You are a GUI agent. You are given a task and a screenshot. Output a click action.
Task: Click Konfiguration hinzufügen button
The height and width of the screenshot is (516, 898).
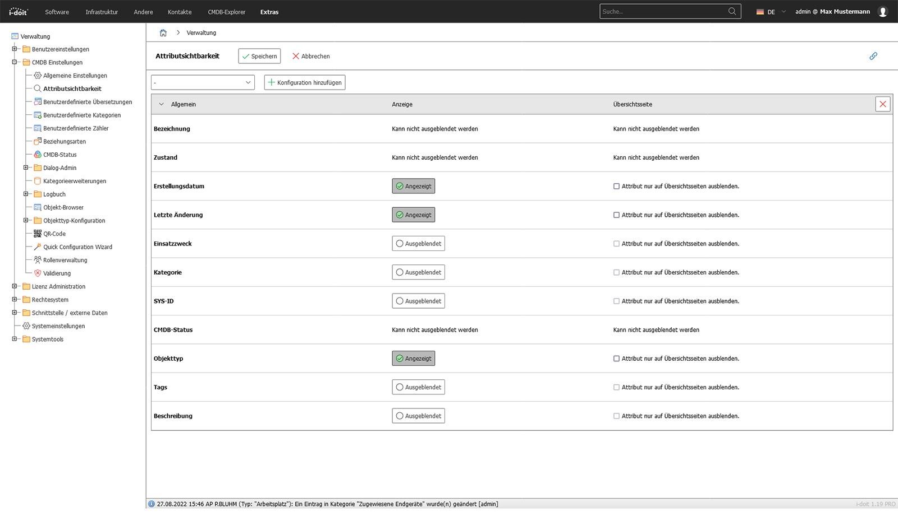[305, 82]
